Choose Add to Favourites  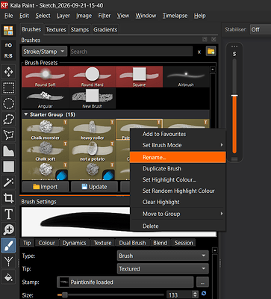pos(178,134)
